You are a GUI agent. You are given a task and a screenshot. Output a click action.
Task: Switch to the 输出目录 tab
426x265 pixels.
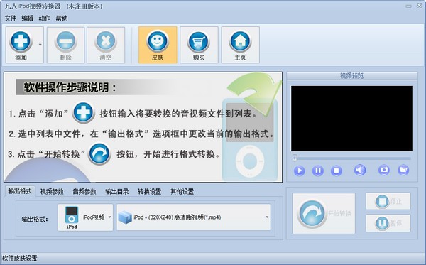point(117,192)
